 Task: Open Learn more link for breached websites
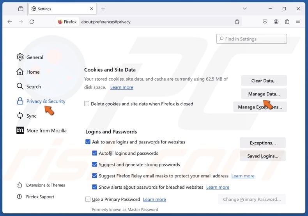(218, 187)
